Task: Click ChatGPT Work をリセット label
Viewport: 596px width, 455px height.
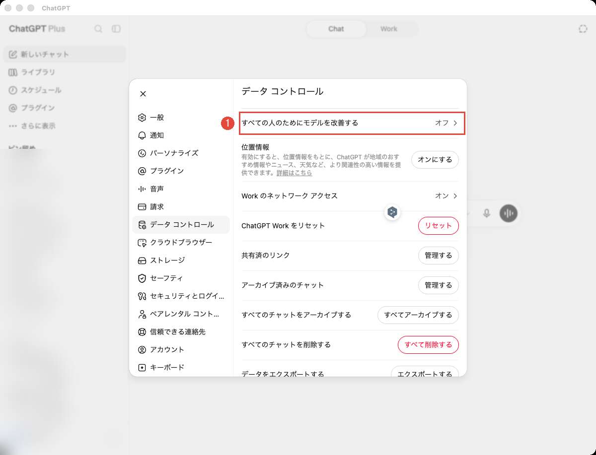Action: tap(283, 226)
